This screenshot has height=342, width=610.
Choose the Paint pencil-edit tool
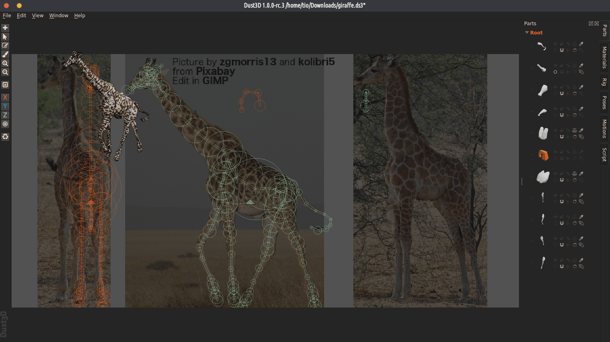pos(5,45)
